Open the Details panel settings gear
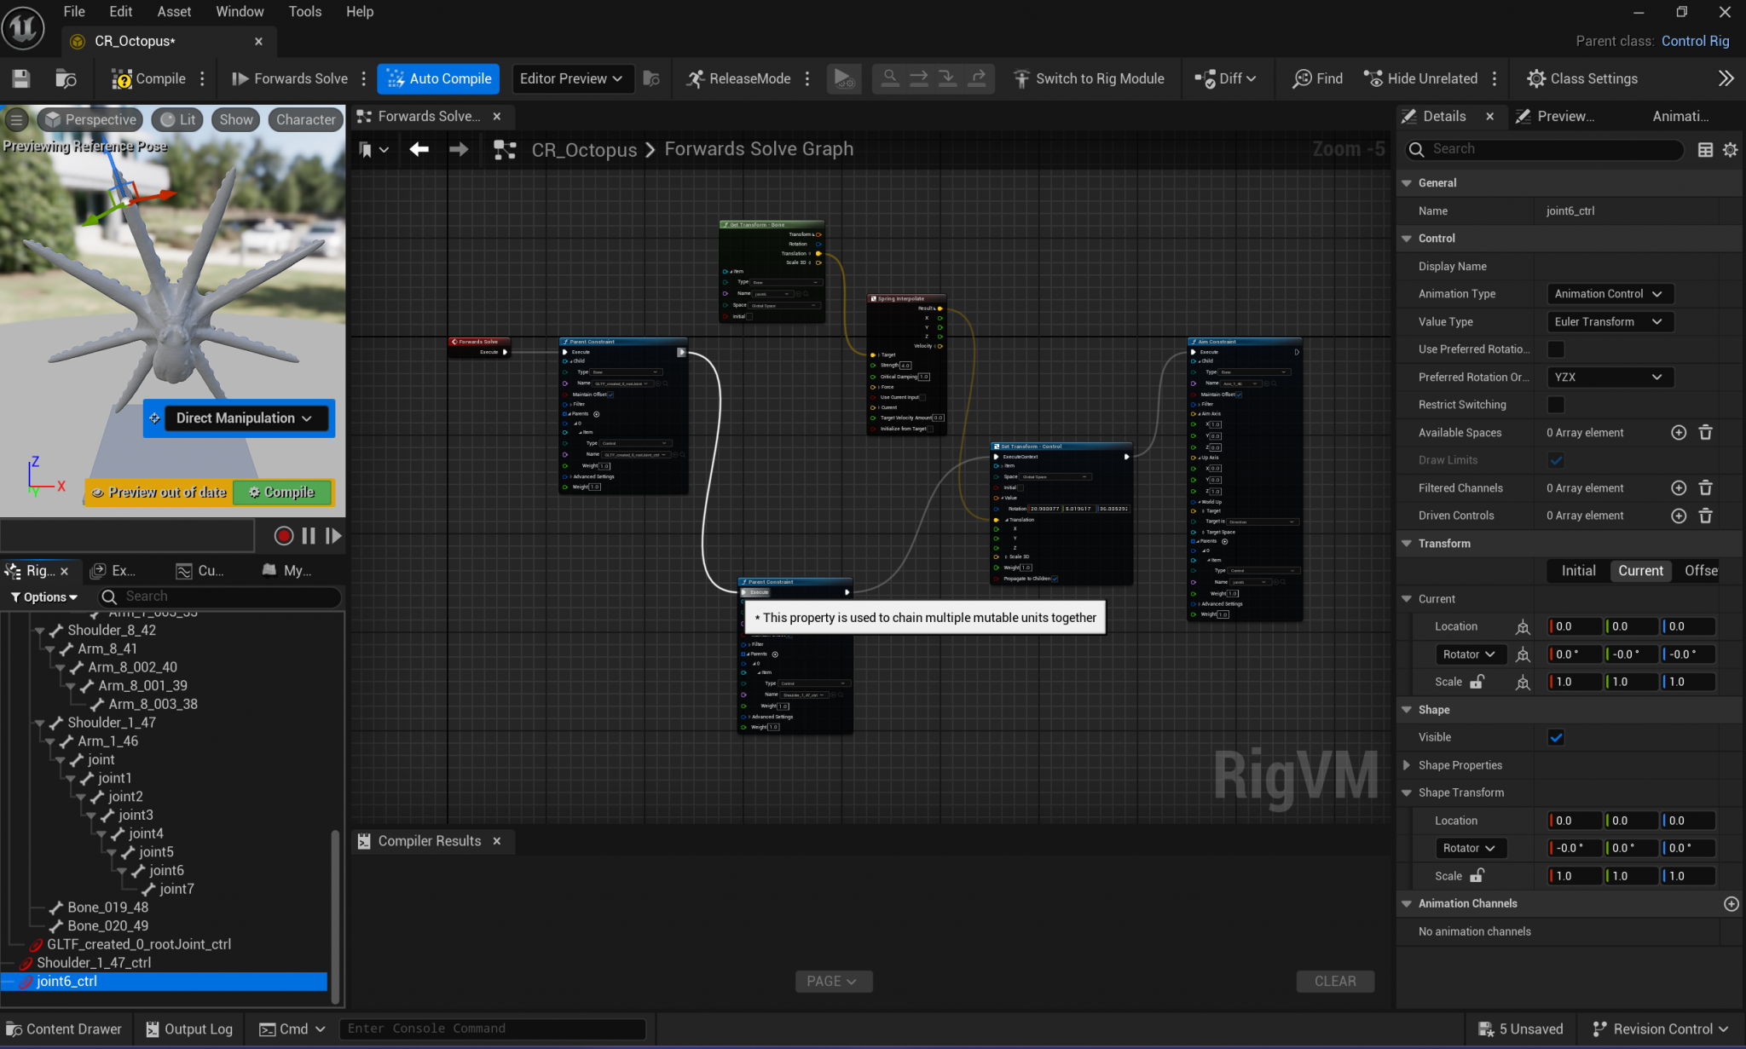 (x=1730, y=149)
